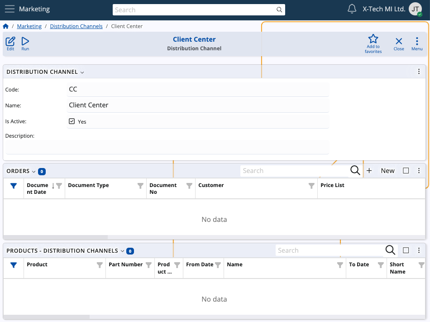Viewport: 430px width, 322px height.
Task: Filter the products Name column
Action: coord(340,265)
